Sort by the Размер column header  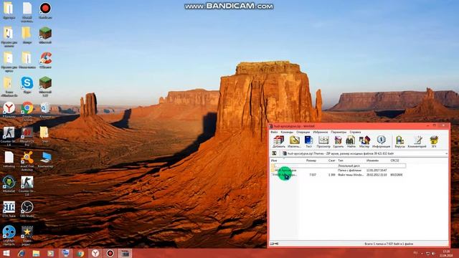[311, 161]
